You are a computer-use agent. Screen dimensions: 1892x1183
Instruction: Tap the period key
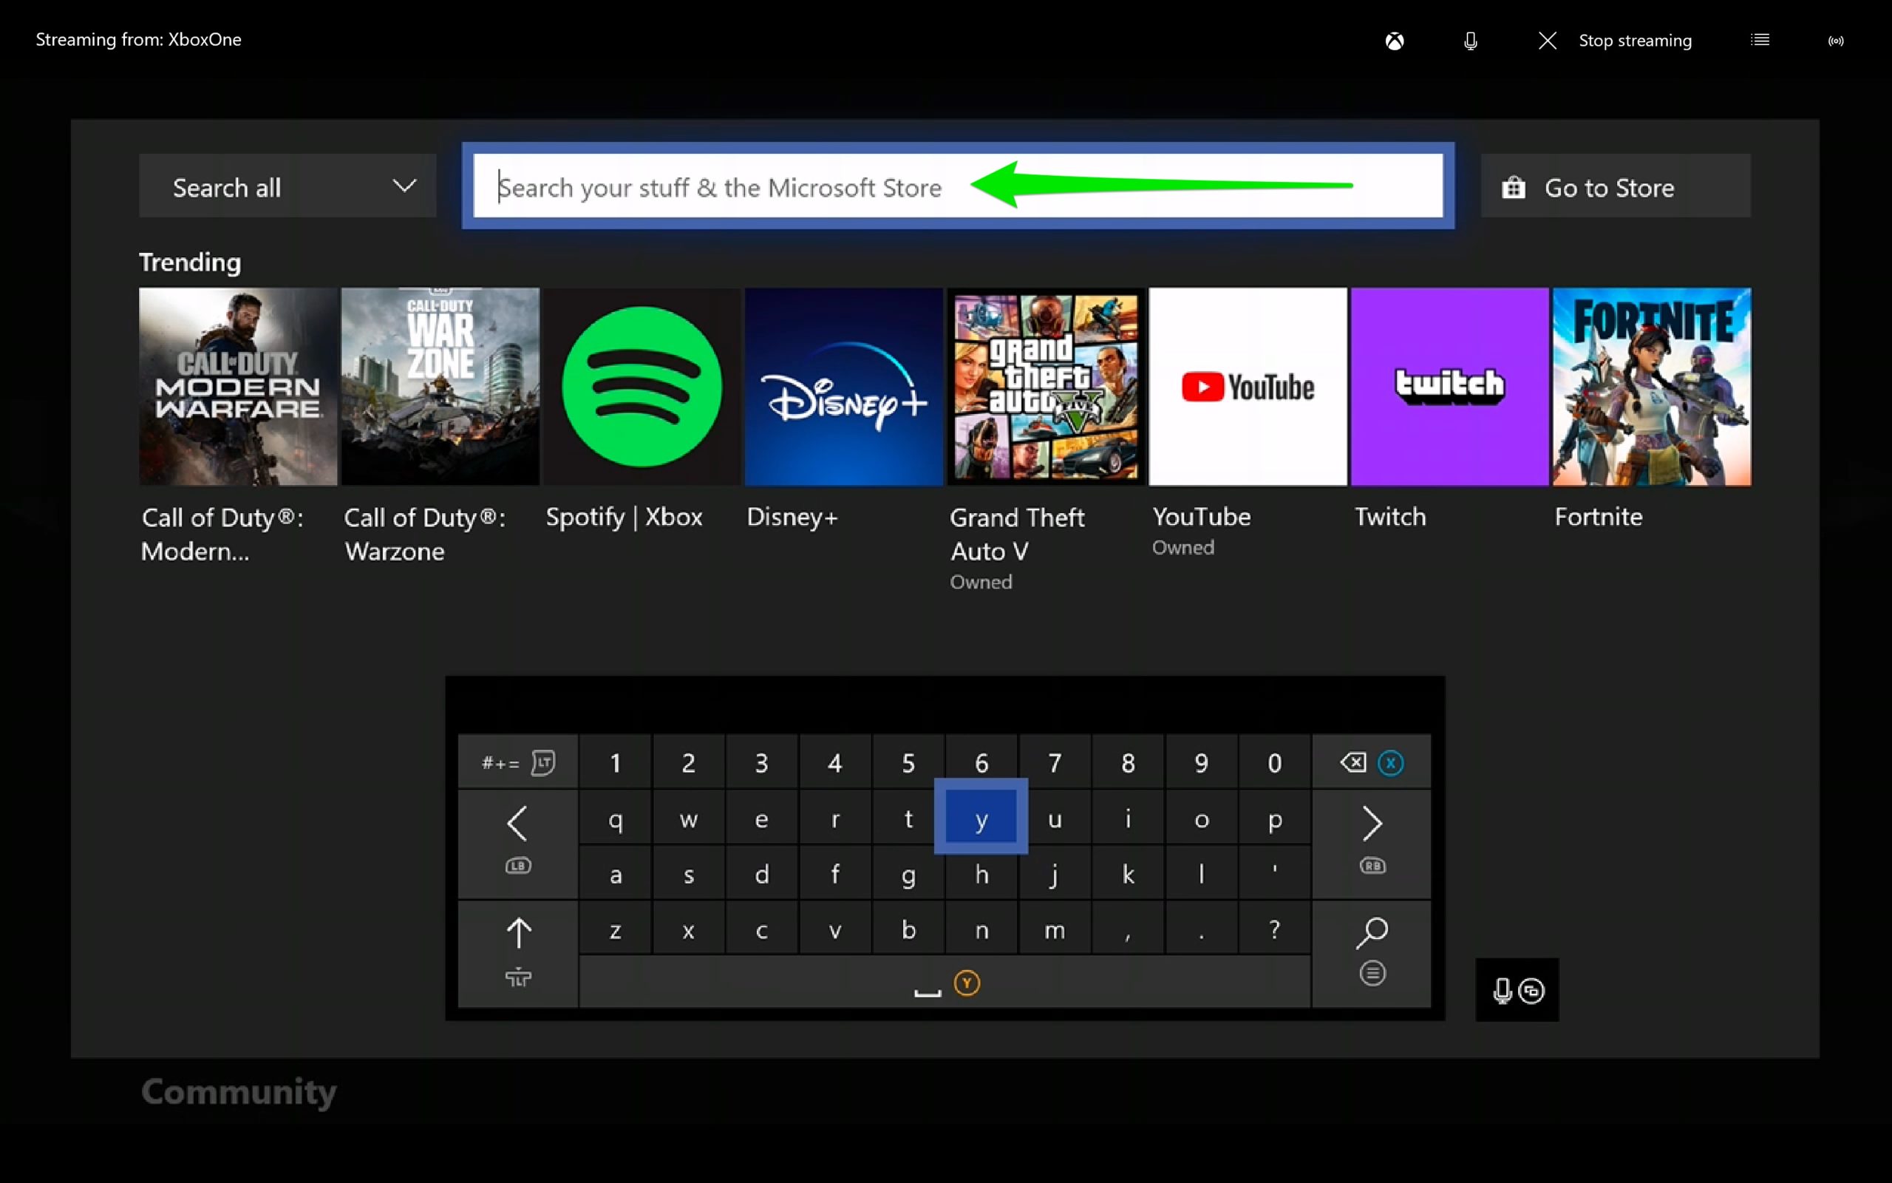pos(1201,929)
